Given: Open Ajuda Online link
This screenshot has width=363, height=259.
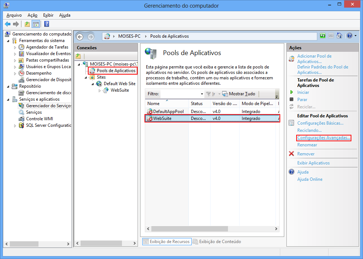Looking at the screenshot, I should [x=310, y=179].
